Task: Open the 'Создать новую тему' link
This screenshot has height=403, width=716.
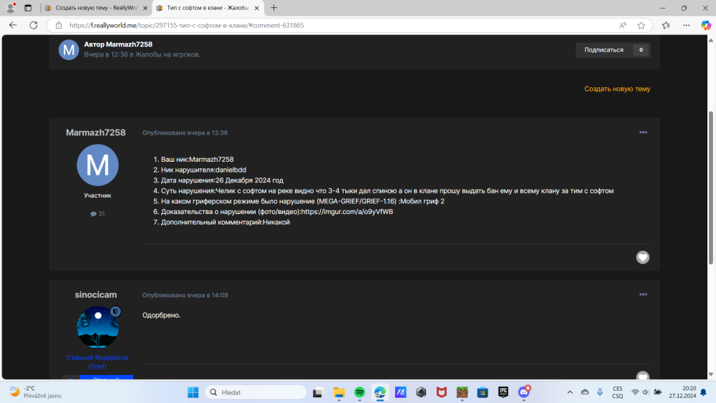Action: click(617, 89)
